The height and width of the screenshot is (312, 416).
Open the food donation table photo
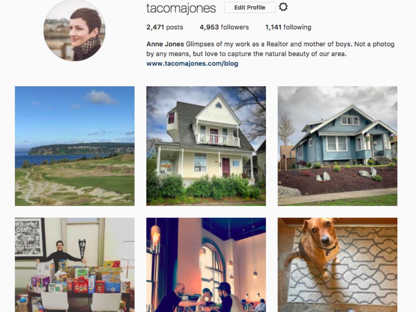point(75,265)
